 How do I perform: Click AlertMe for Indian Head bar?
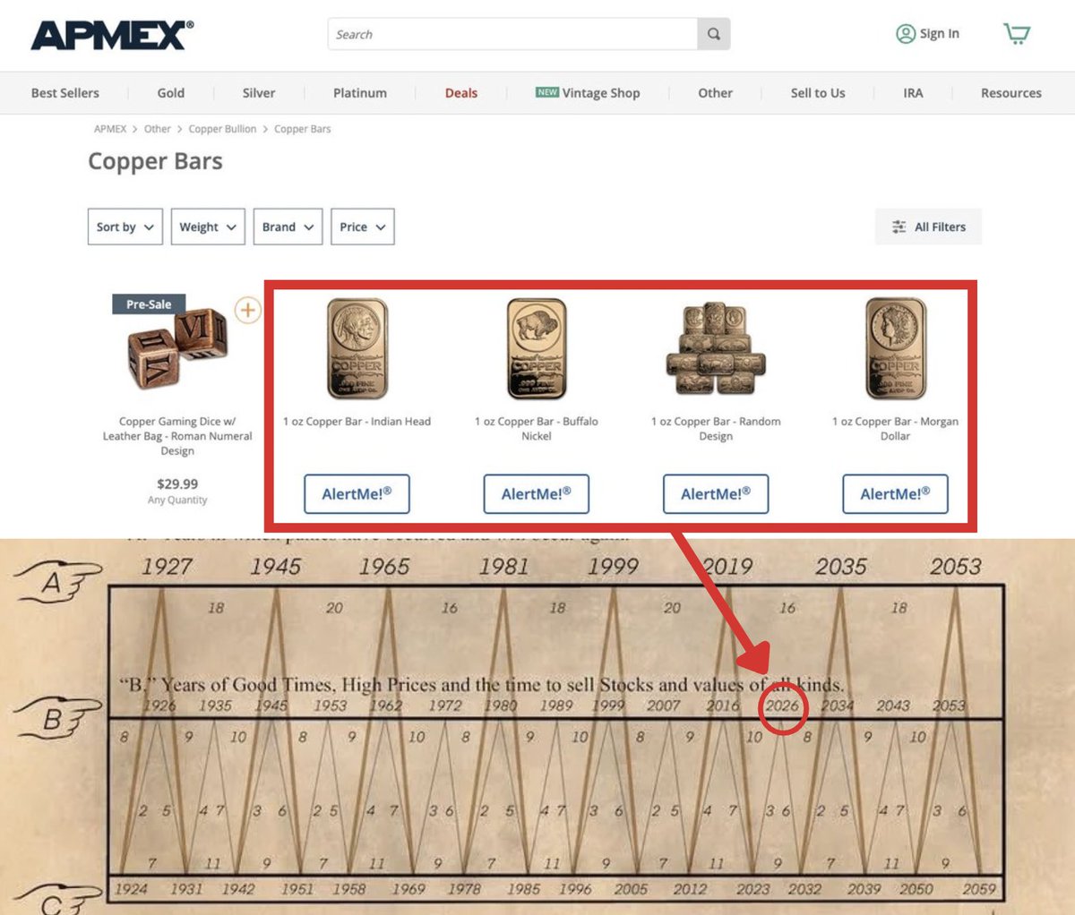[x=357, y=494]
